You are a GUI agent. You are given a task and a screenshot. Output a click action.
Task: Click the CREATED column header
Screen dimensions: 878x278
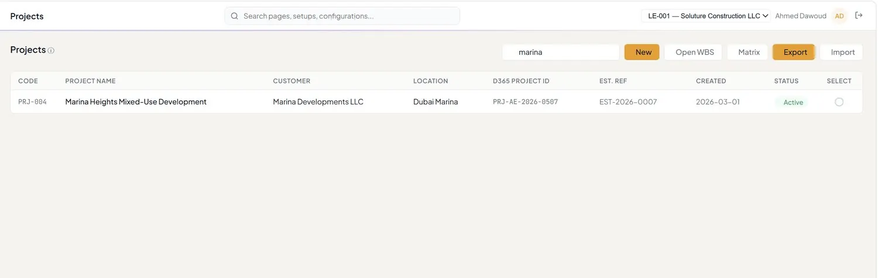711,81
